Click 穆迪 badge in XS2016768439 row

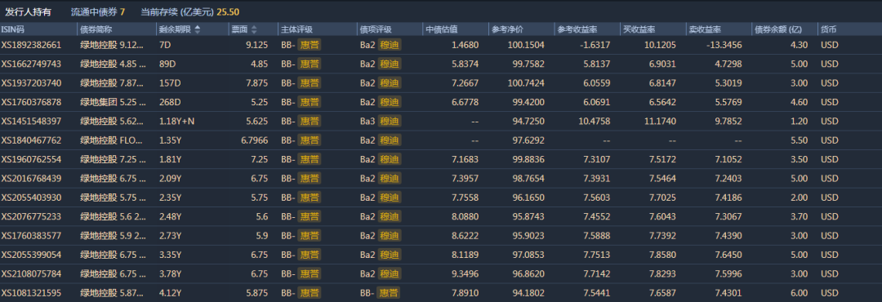(x=390, y=178)
